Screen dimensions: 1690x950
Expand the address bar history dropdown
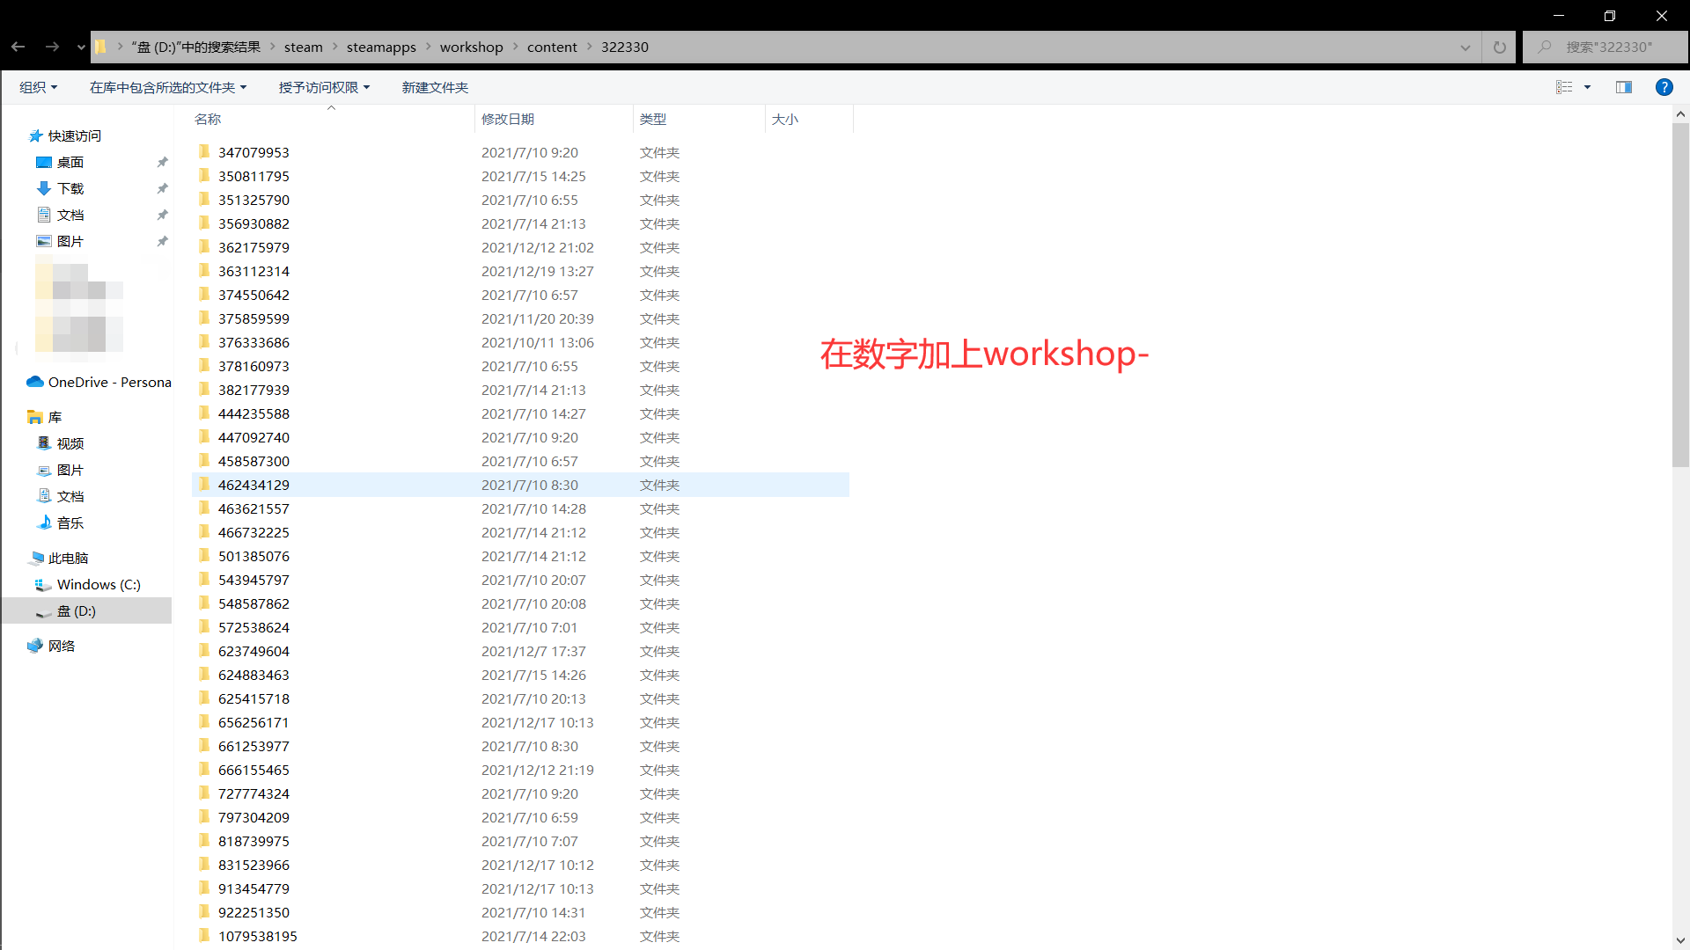click(1466, 47)
